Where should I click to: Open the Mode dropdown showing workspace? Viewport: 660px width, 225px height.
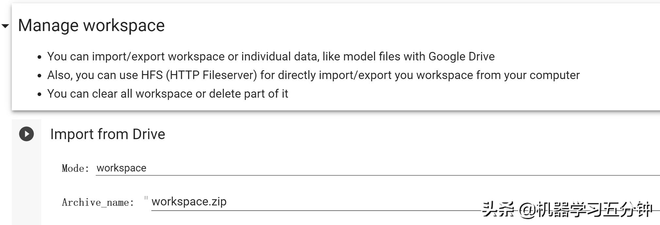pos(376,168)
